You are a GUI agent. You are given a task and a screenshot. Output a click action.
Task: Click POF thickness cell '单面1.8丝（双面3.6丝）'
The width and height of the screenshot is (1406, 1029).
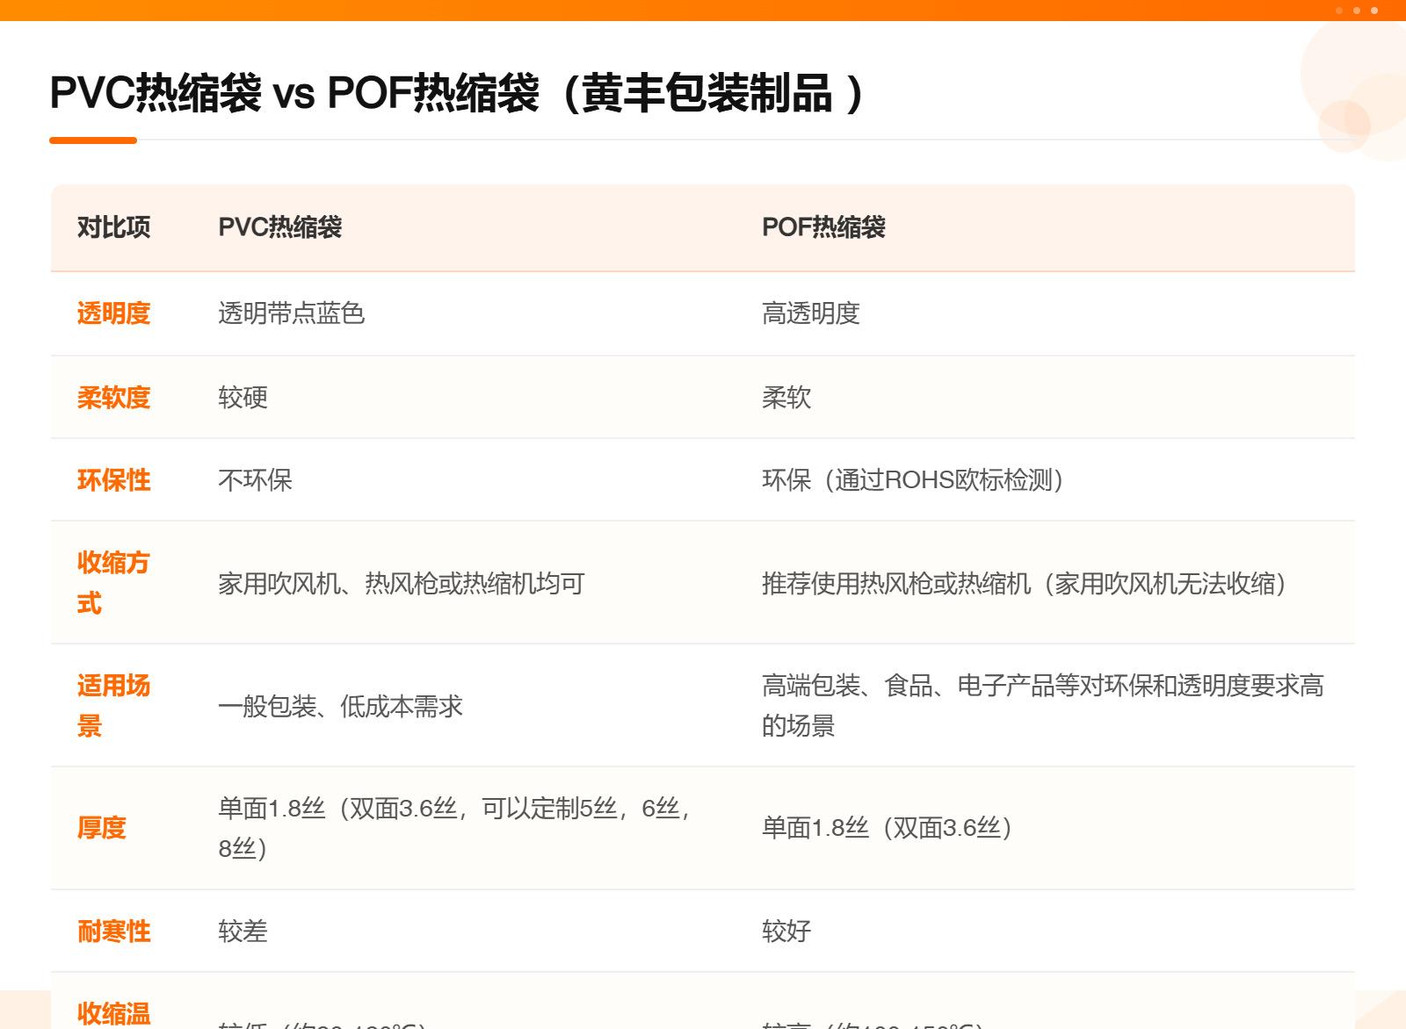(888, 828)
